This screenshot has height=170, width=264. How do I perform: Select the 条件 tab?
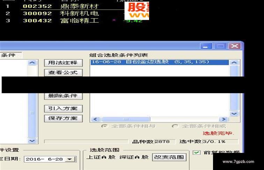point(10,55)
